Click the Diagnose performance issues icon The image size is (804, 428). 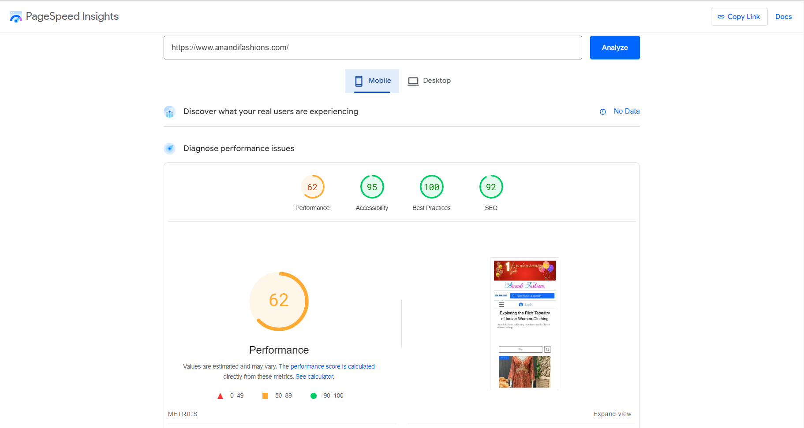point(170,148)
